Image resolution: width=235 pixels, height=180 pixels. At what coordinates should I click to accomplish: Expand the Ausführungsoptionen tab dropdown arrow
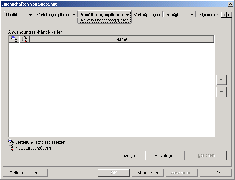(x=128, y=15)
